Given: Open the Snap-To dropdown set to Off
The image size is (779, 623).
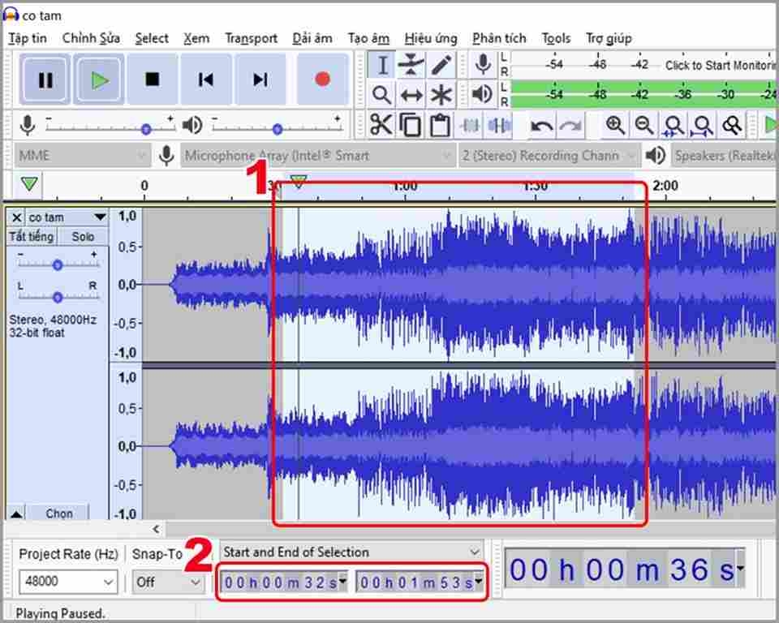Looking at the screenshot, I should 168,582.
